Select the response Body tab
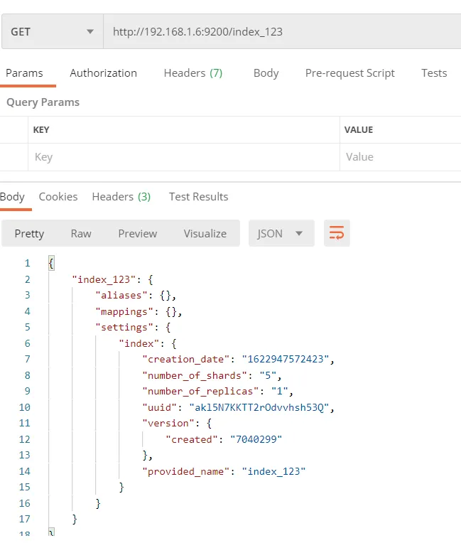Screen dimensions: 461x543 click(x=13, y=196)
